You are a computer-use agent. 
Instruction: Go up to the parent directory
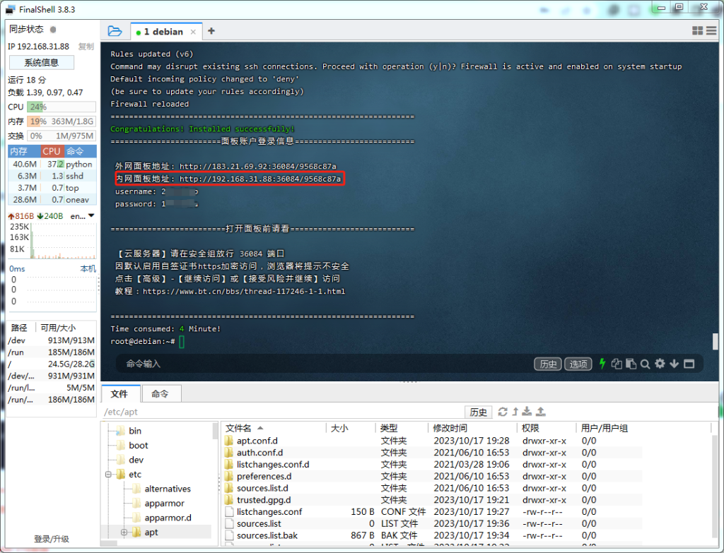[515, 412]
